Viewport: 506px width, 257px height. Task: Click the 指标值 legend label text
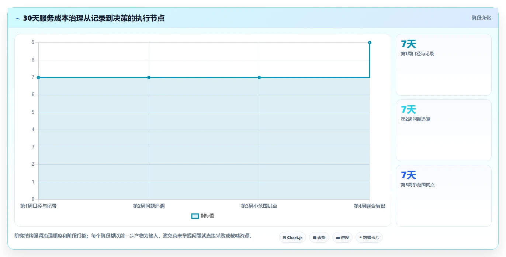pos(207,216)
